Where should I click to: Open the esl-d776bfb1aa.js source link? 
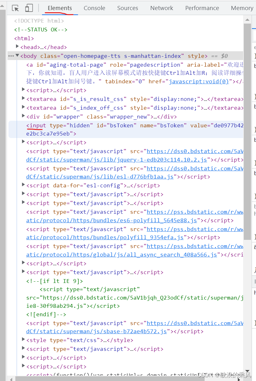pos(100,177)
